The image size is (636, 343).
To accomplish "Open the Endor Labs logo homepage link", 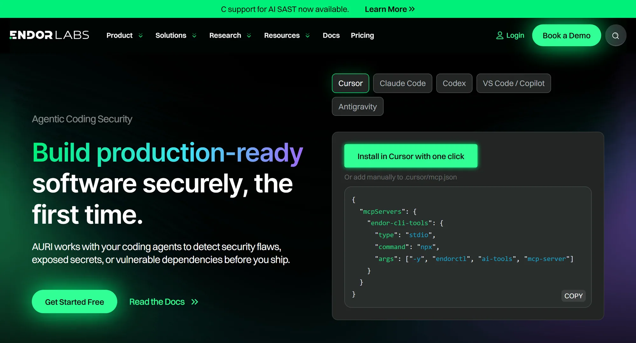I will (x=49, y=35).
